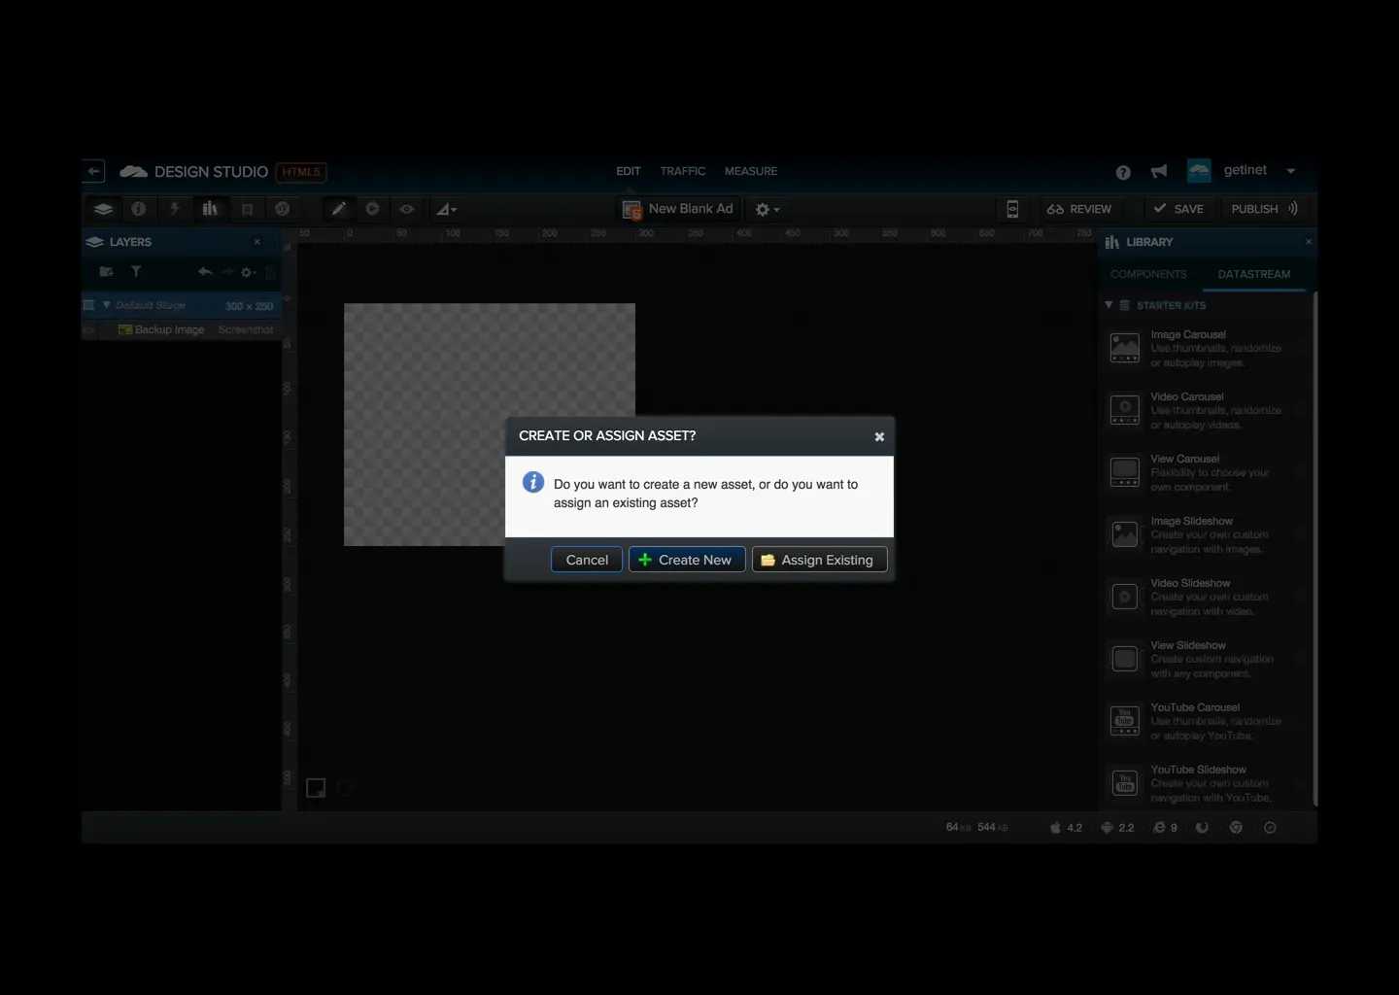The height and width of the screenshot is (995, 1399).
Task: Select the View Slideshow starter kit
Action: coord(1206,659)
